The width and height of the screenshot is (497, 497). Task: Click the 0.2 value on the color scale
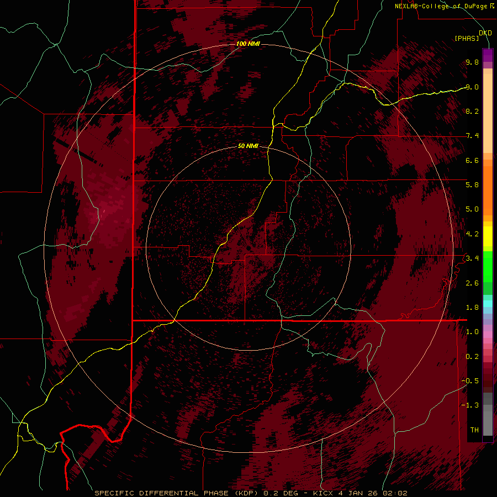[472, 357]
